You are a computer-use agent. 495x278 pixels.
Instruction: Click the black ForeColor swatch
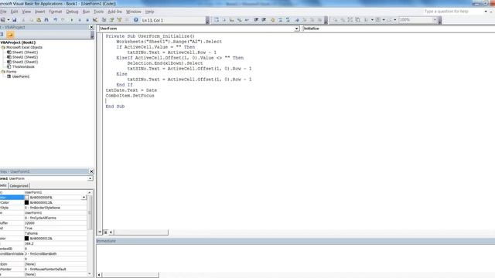tap(26, 239)
